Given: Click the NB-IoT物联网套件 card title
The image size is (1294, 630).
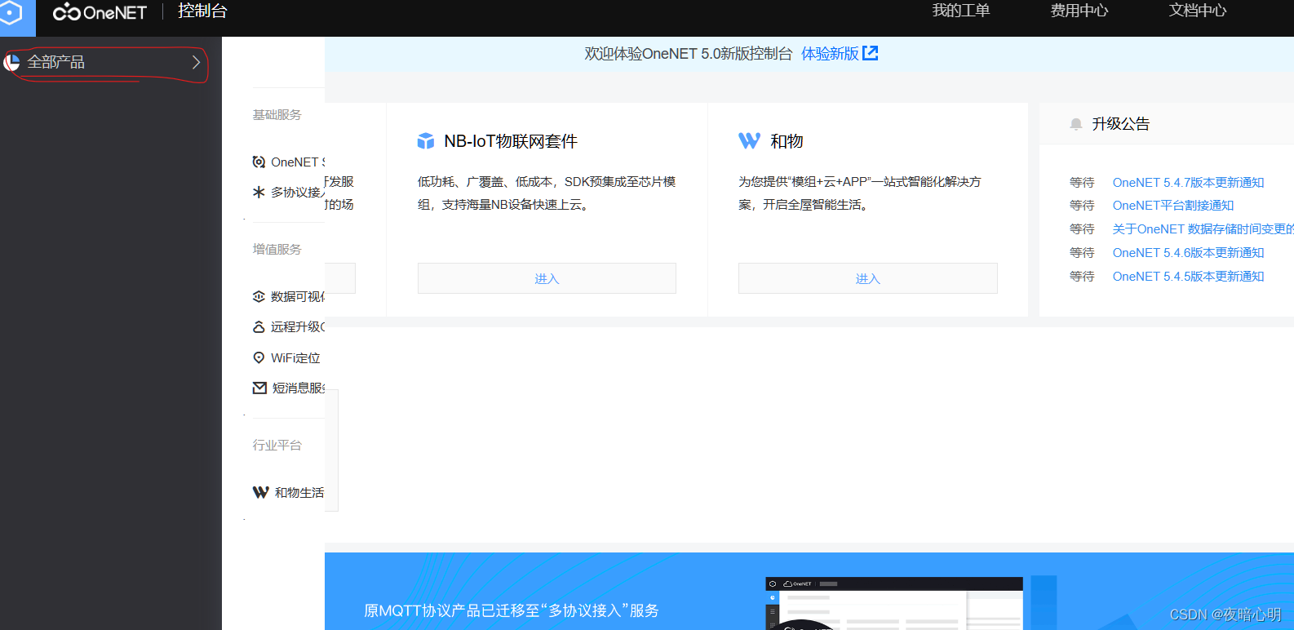Looking at the screenshot, I should [x=511, y=141].
